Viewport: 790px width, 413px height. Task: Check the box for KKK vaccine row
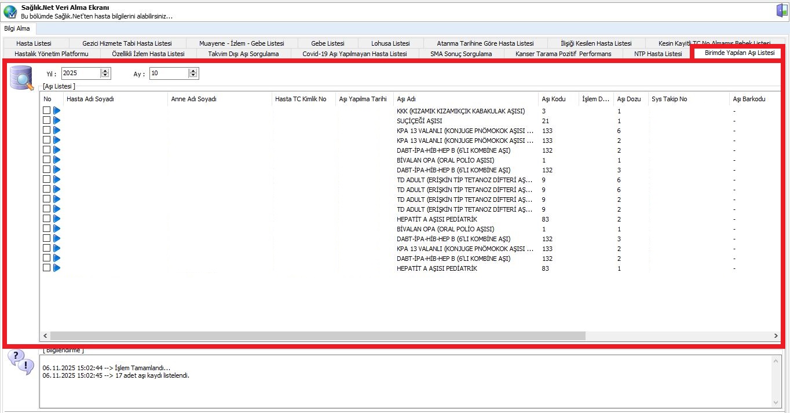pos(47,110)
